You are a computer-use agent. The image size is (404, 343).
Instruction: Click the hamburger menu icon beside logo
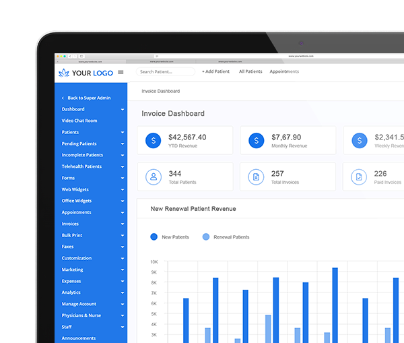tap(121, 72)
